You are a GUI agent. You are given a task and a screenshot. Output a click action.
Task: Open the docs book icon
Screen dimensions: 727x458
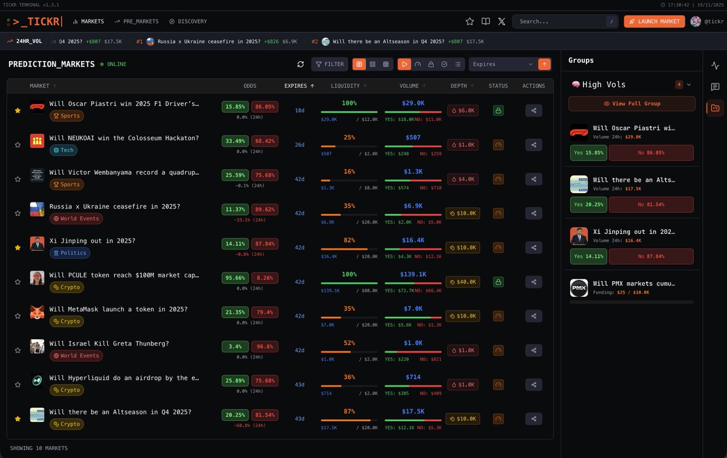click(485, 21)
